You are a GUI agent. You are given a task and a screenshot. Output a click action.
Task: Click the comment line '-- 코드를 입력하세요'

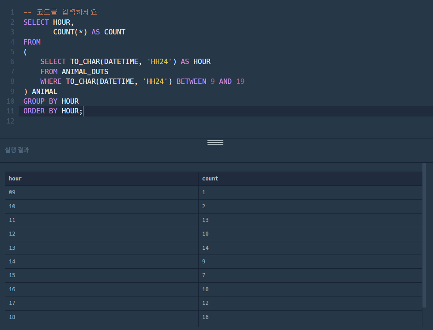point(60,12)
